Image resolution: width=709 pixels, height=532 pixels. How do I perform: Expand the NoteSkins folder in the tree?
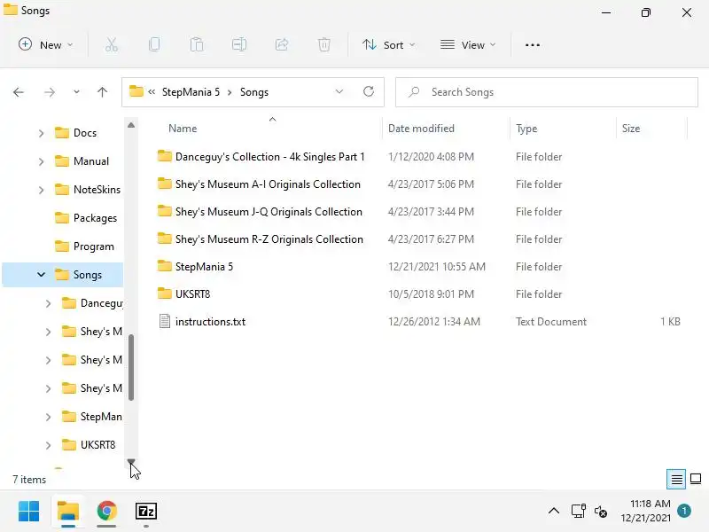(x=41, y=190)
